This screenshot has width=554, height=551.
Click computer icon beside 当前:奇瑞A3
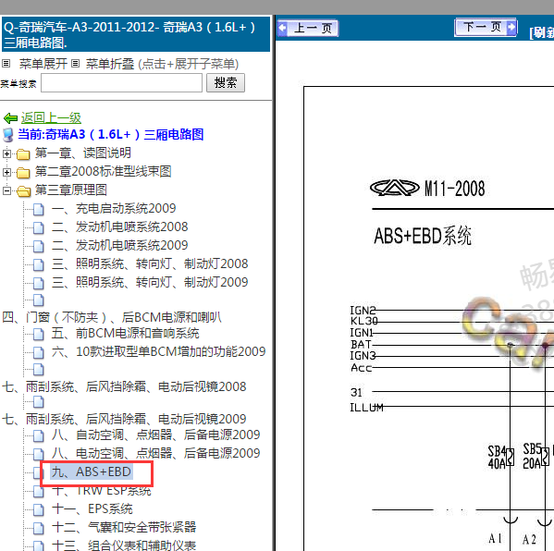8,135
